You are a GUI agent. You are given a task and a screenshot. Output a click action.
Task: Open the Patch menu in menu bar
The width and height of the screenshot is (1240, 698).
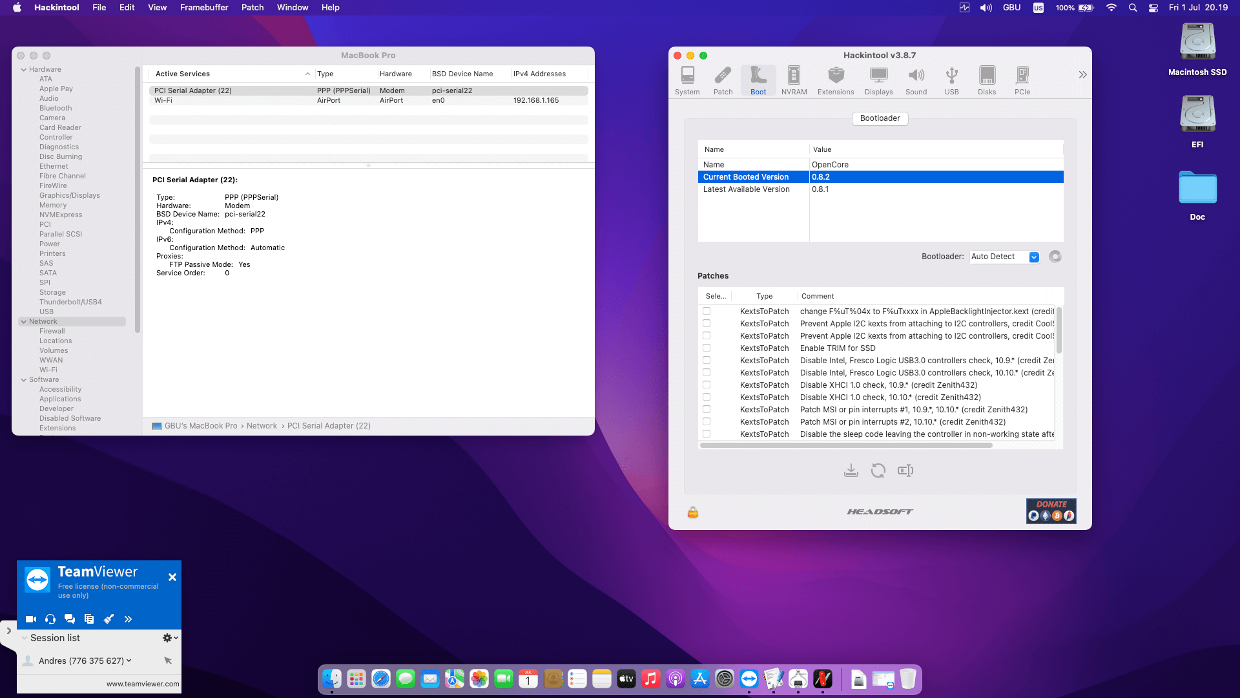253,8
